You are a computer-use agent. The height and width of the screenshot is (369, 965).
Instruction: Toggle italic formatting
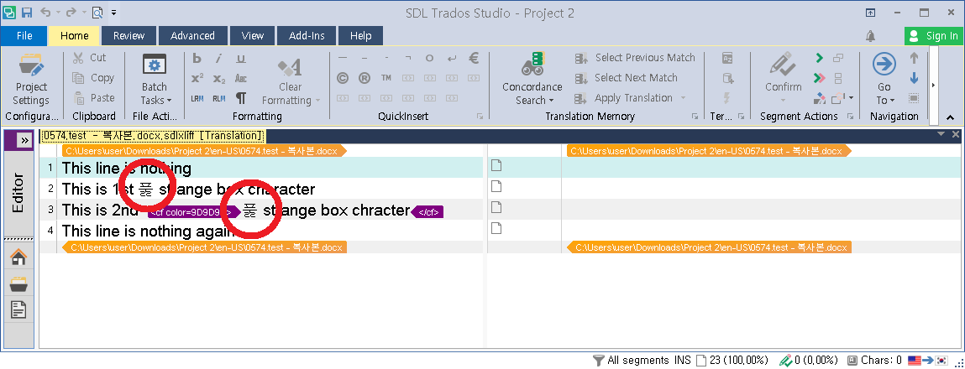[218, 59]
